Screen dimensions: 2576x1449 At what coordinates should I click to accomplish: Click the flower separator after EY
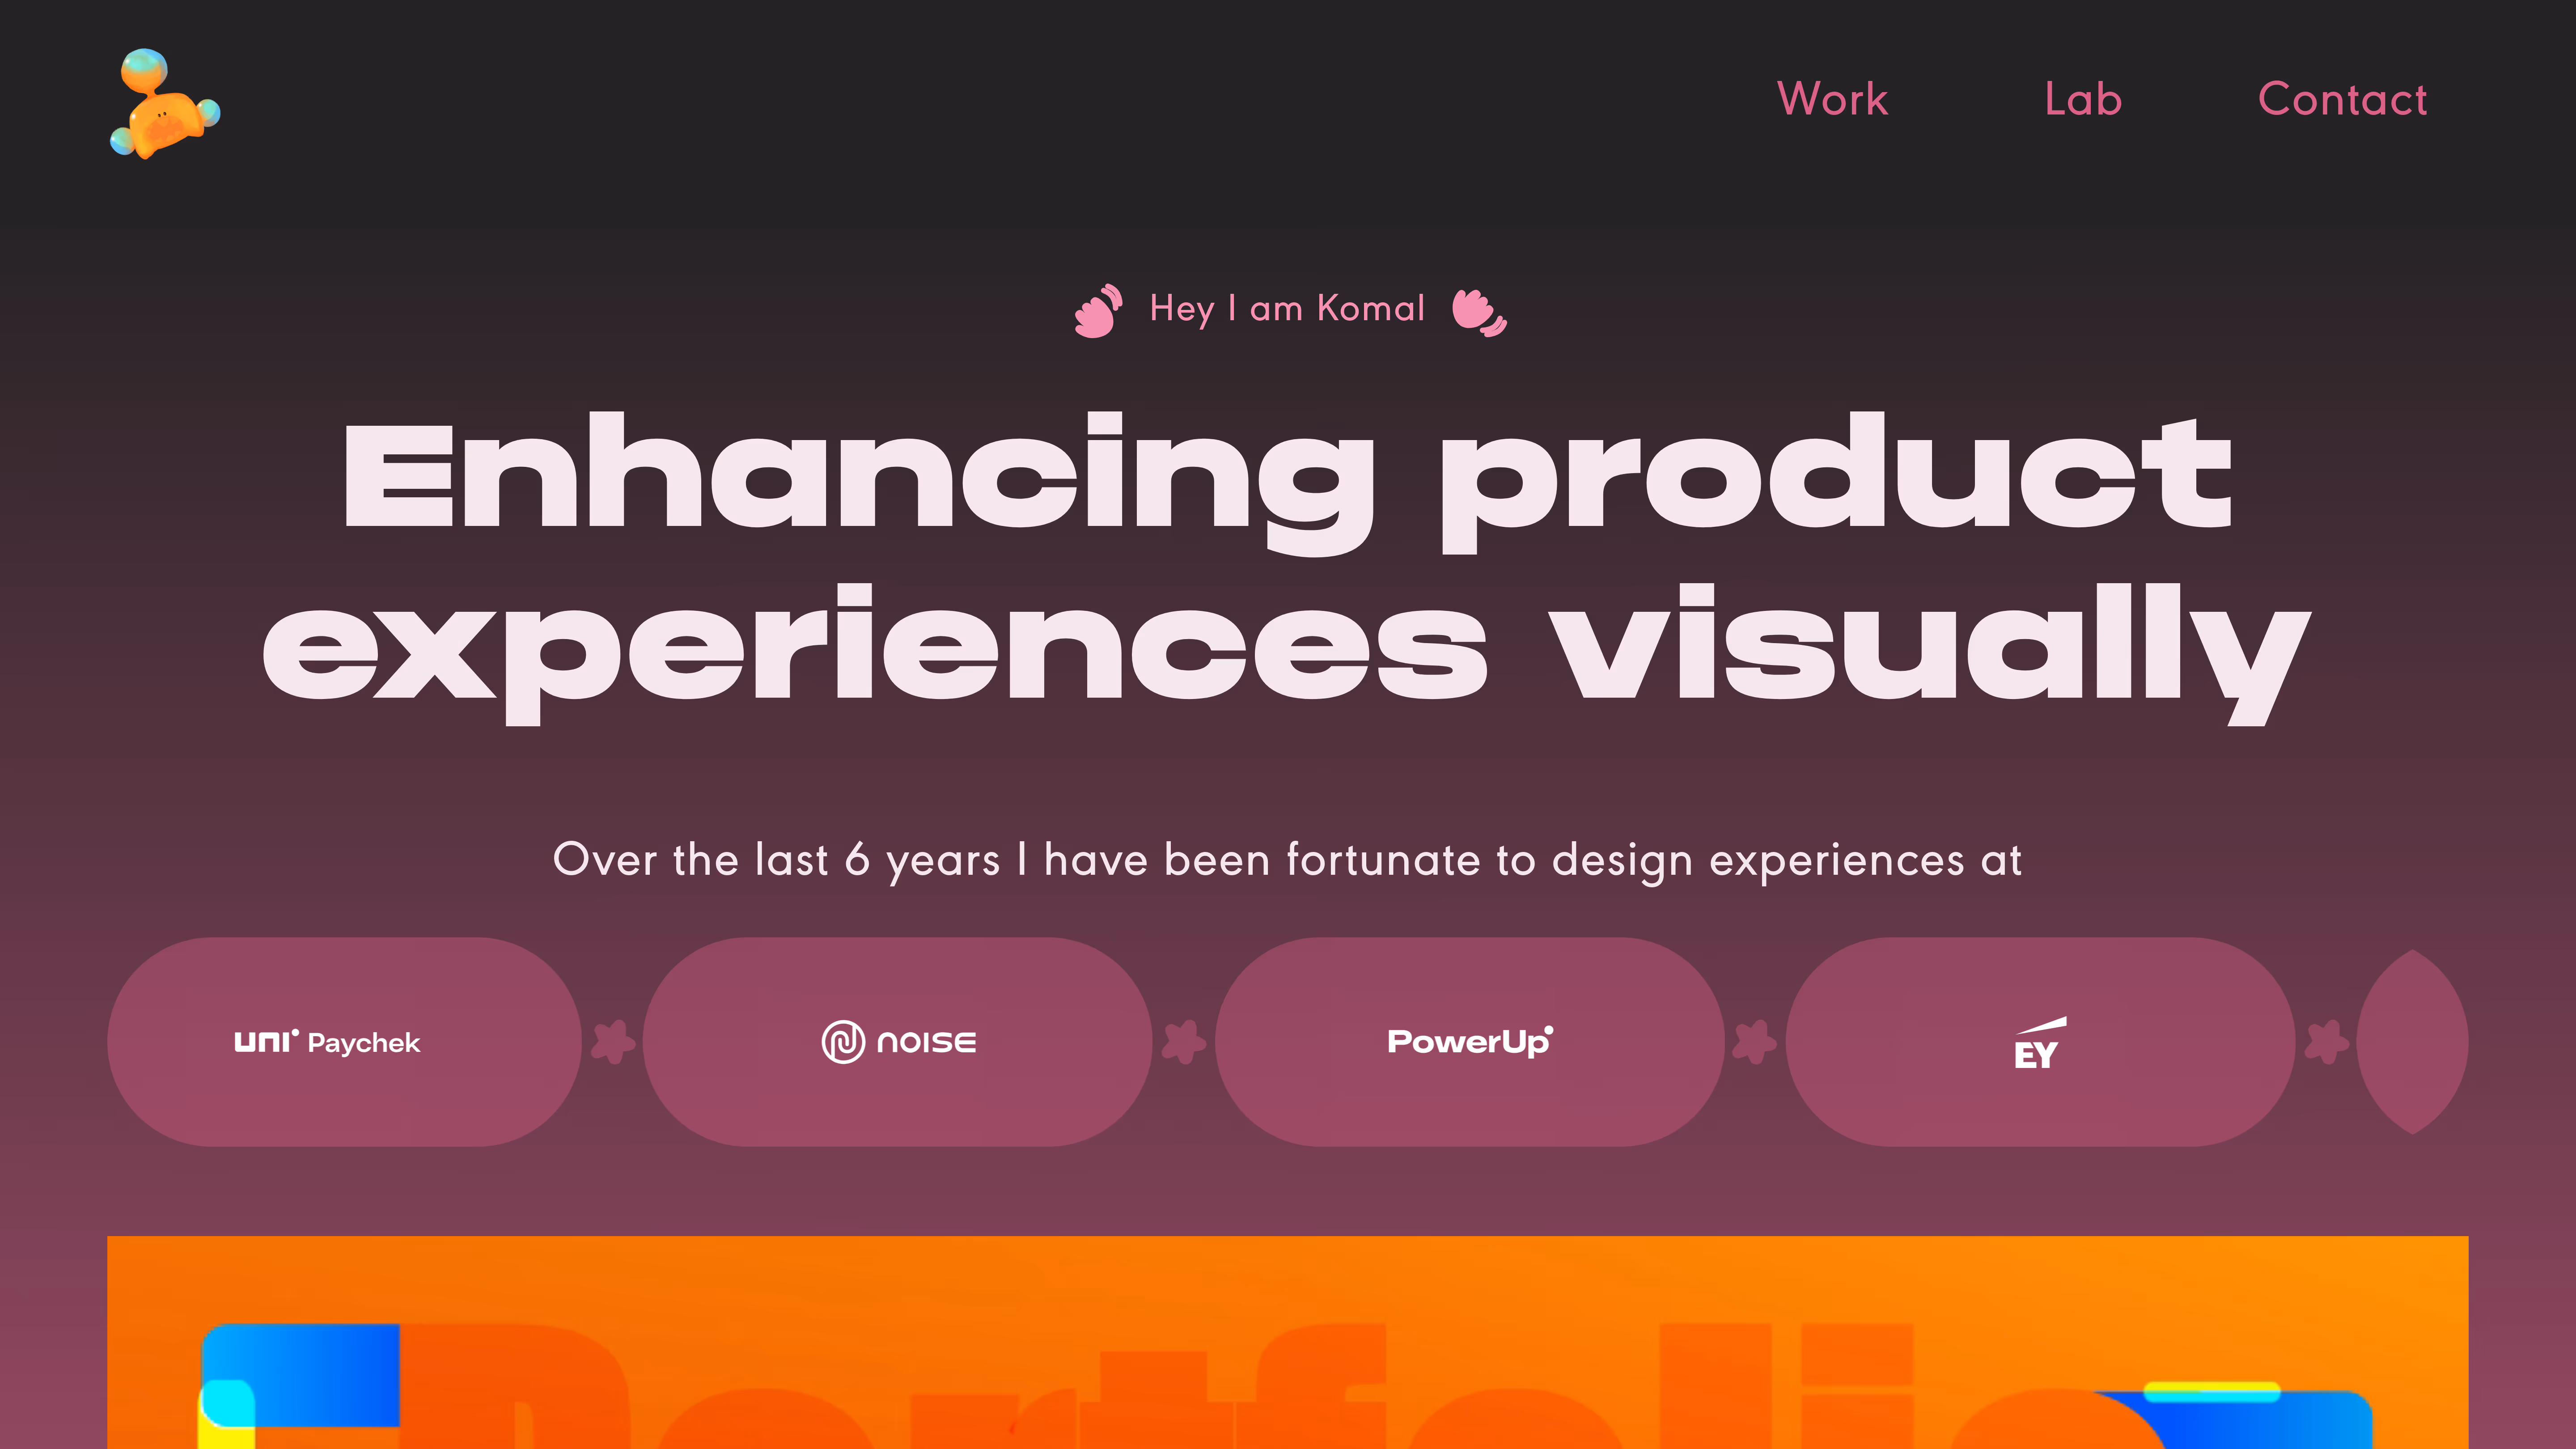coord(2326,1042)
